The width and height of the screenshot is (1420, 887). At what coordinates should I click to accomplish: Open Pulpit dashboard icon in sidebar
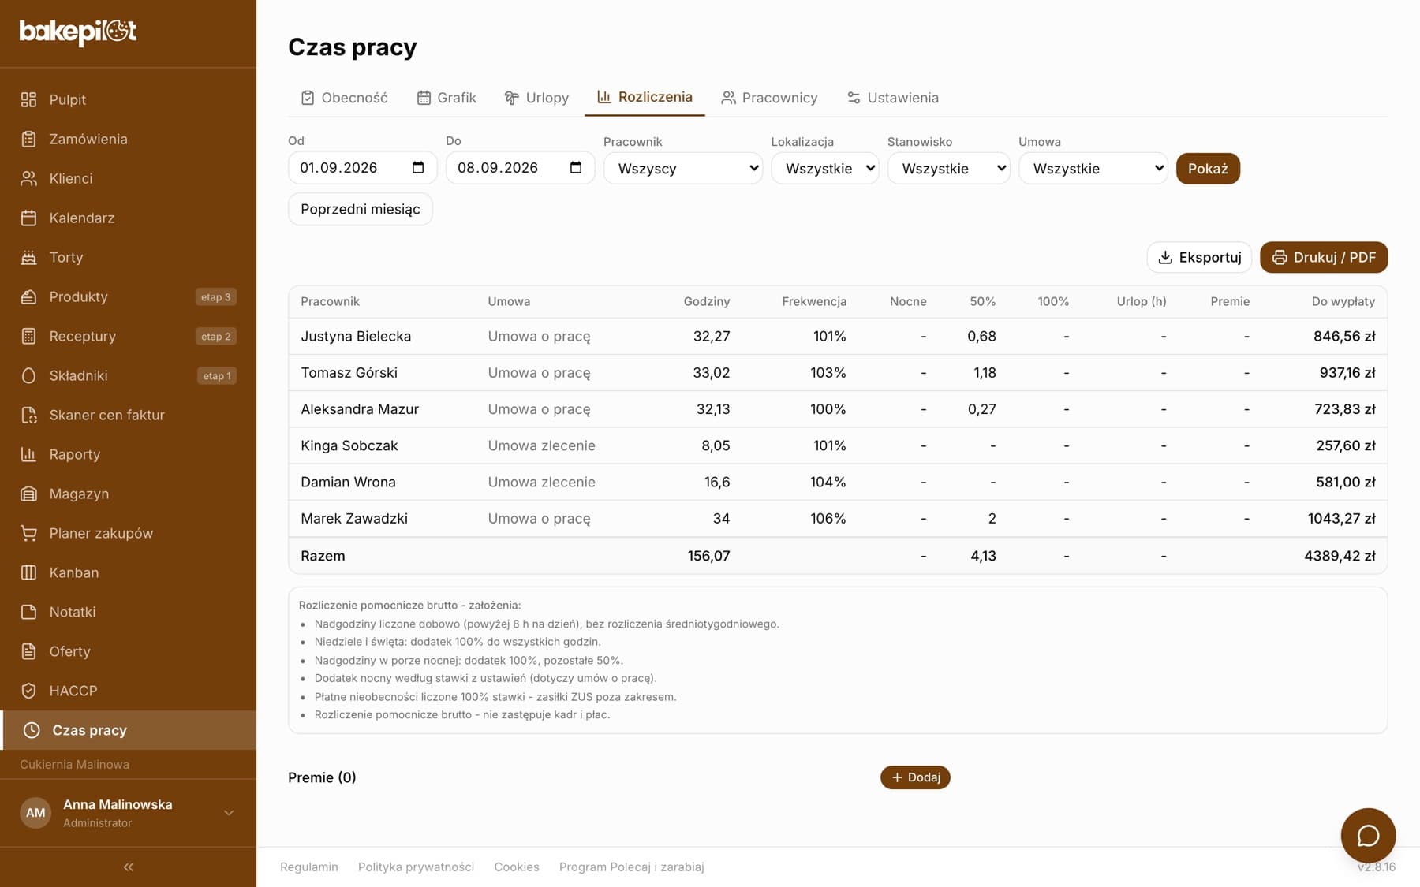[28, 99]
